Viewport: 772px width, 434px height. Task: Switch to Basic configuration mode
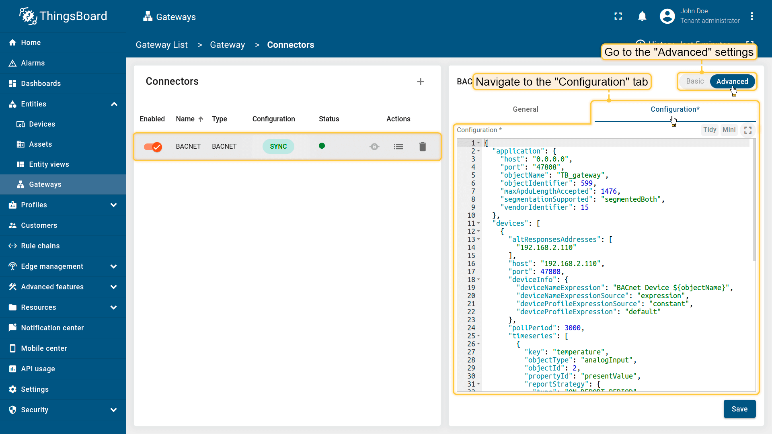pos(695,82)
